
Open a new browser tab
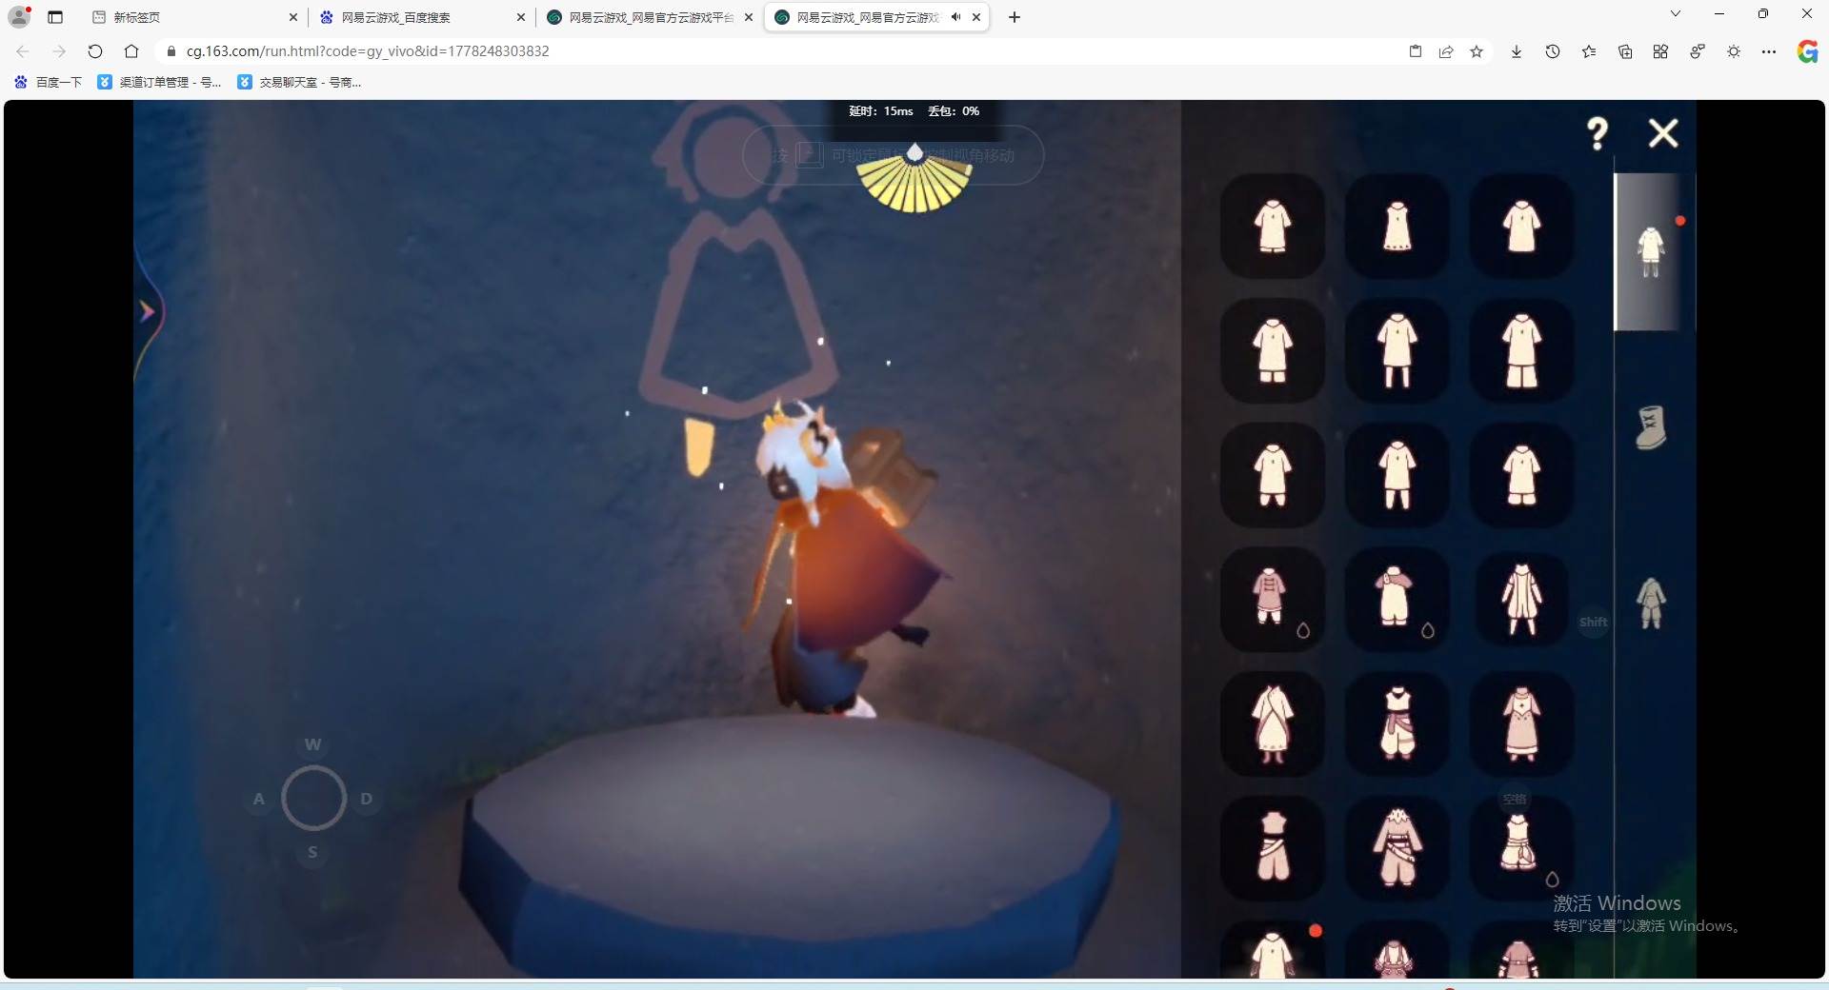pos(1015,17)
